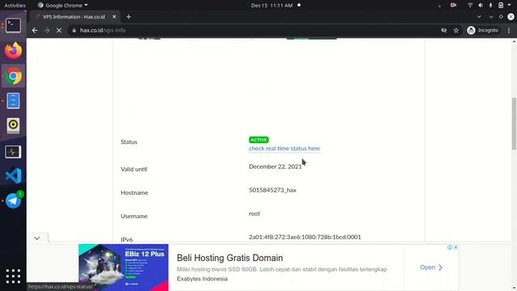Open the clock showing Des 15 11:11 AM
Screen dimensions: 517x291
(x=271, y=6)
